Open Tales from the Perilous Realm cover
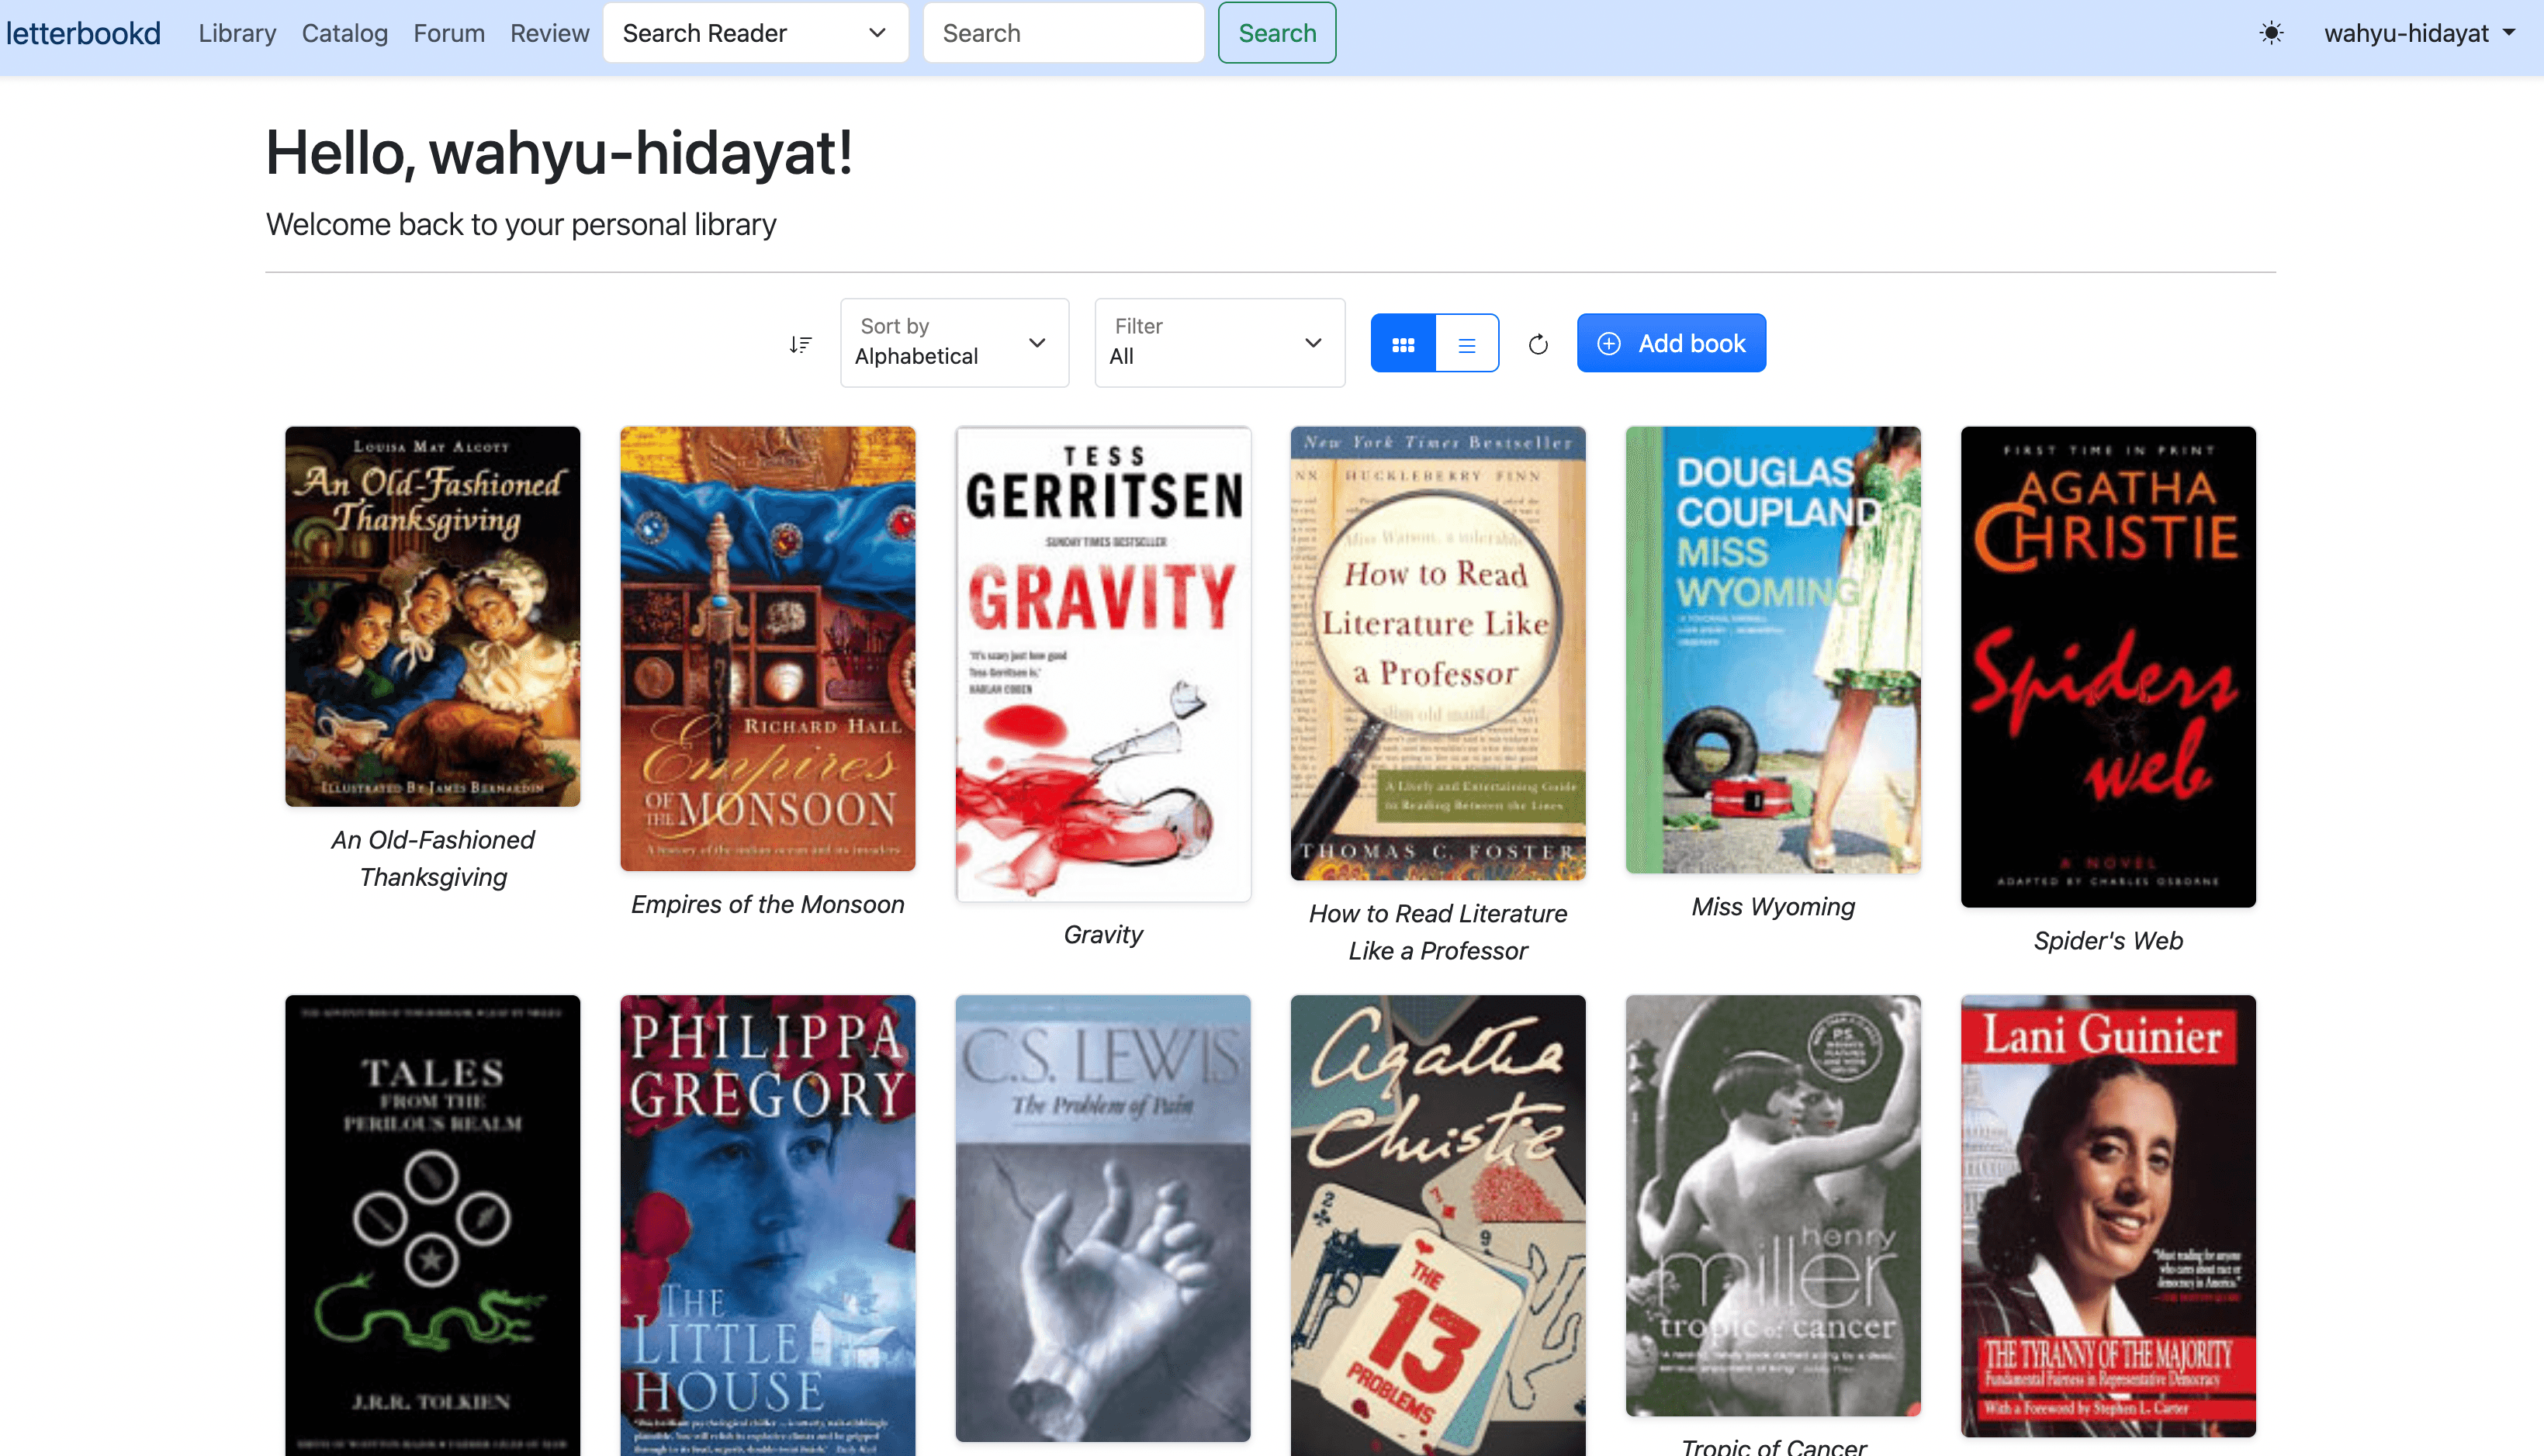2544x1456 pixels. pyautogui.click(x=433, y=1225)
